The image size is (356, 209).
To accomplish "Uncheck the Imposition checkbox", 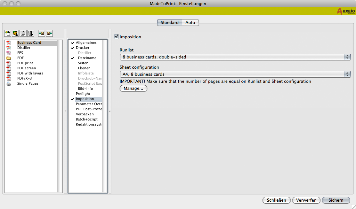I will (x=116, y=36).
